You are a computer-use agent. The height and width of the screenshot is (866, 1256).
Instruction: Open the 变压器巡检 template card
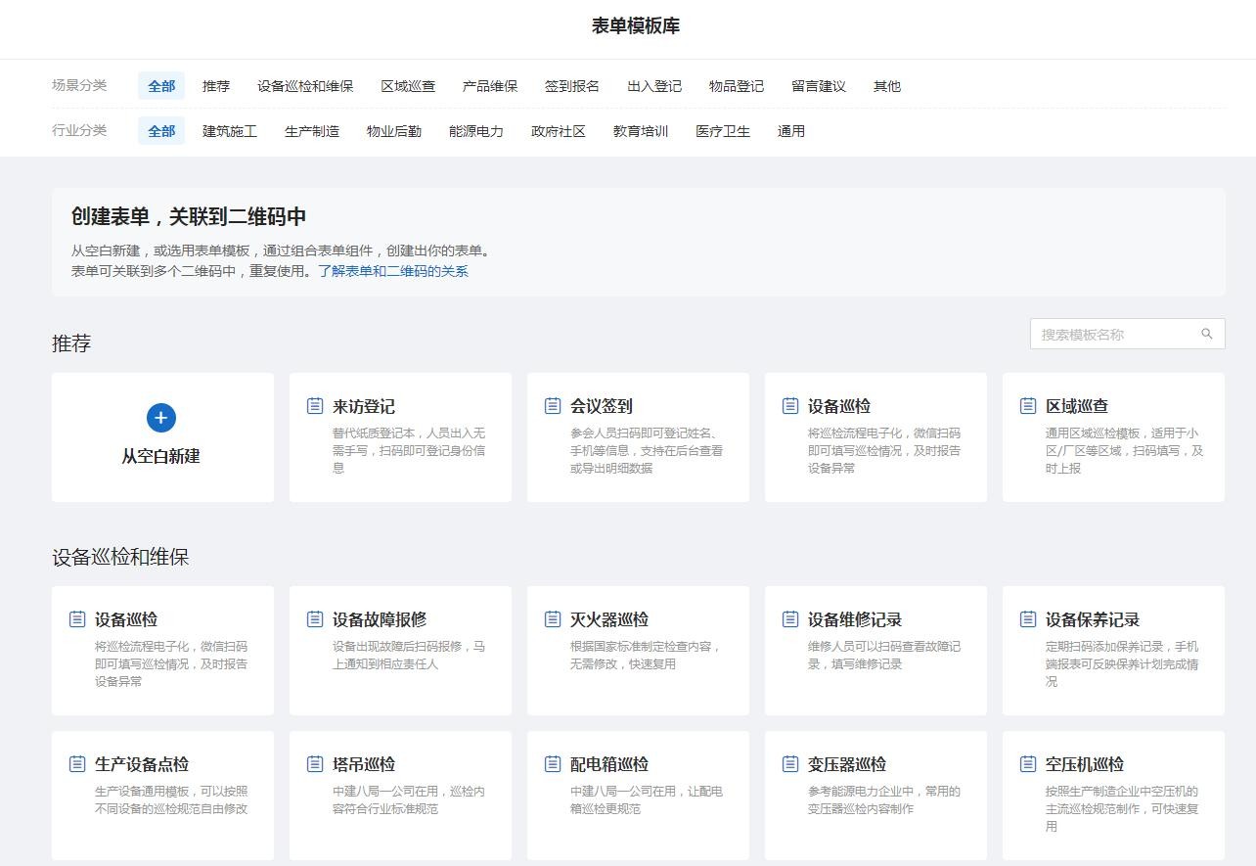[x=875, y=795]
